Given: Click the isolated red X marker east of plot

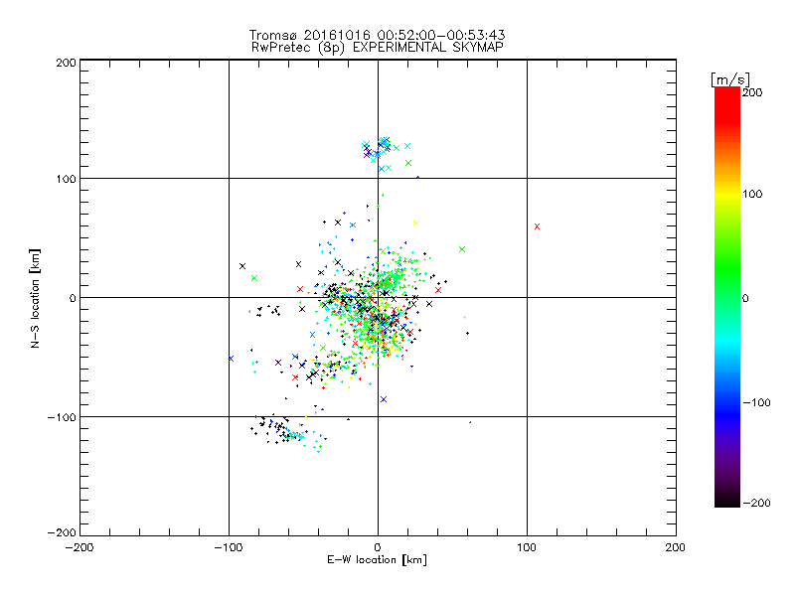Looking at the screenshot, I should click(537, 226).
